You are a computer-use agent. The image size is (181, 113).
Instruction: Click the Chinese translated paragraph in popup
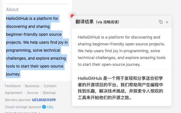tap(120, 88)
